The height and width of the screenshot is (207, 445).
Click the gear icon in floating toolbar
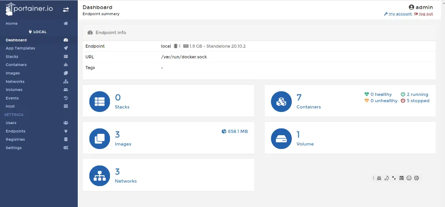pyautogui.click(x=416, y=178)
